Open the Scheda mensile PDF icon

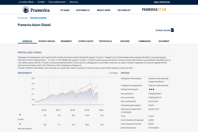click(x=172, y=30)
